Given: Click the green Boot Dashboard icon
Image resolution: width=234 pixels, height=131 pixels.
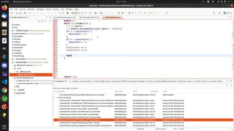Looking at the screenshot, I should coord(67,13).
